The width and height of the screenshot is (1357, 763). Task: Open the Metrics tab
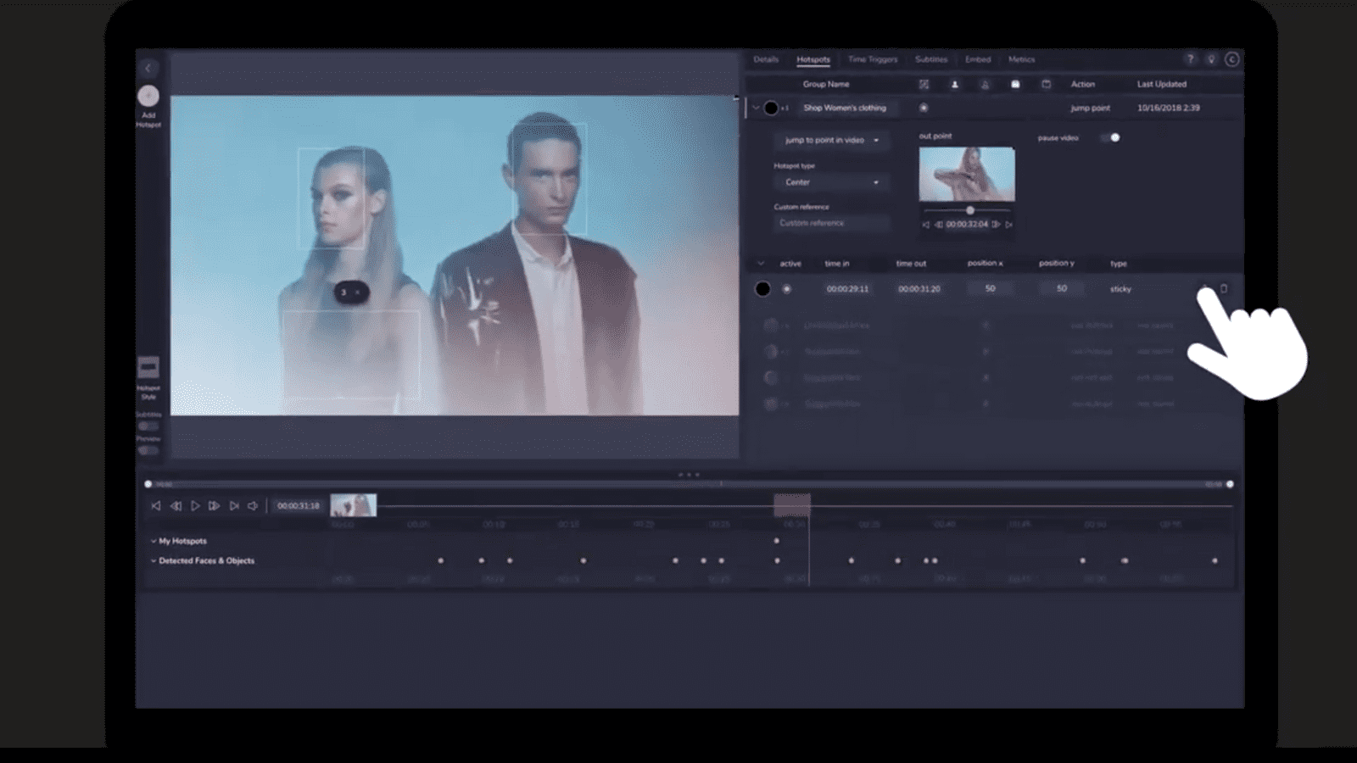click(x=1021, y=59)
